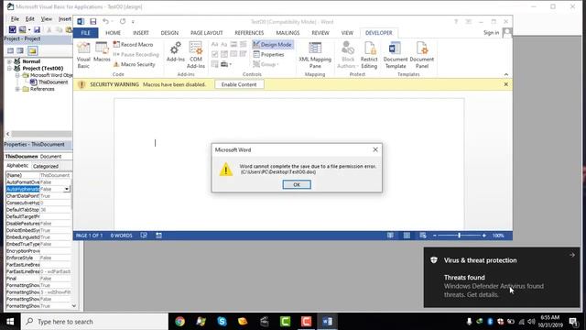Open Legacy Tools dropdown in Controls
Image resolution: width=586 pixels, height=330 pixels.
click(x=226, y=64)
